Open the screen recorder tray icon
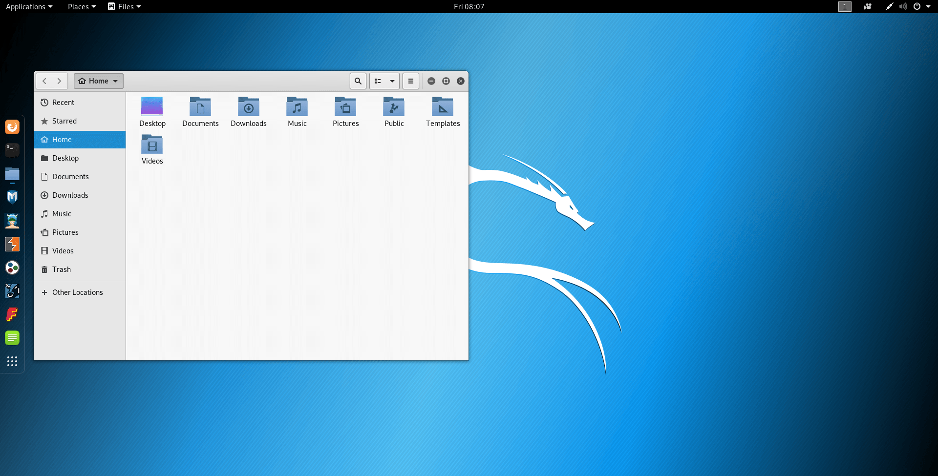 pyautogui.click(x=868, y=6)
